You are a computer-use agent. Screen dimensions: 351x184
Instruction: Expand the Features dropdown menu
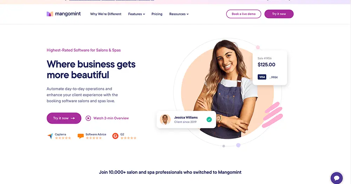[x=136, y=14]
